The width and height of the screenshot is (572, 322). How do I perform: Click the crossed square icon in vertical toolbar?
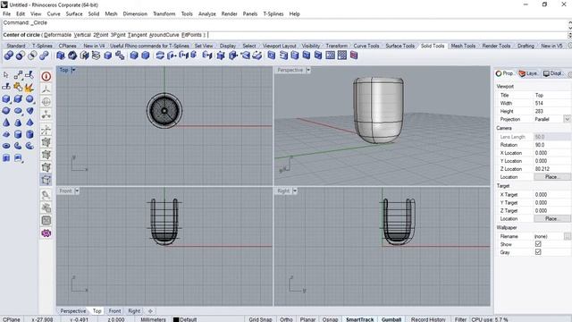click(46, 221)
